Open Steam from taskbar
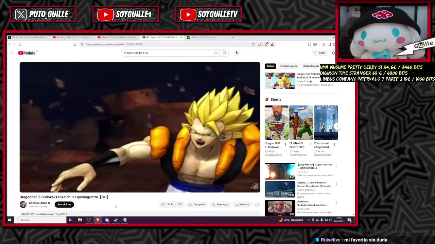 point(116,220)
